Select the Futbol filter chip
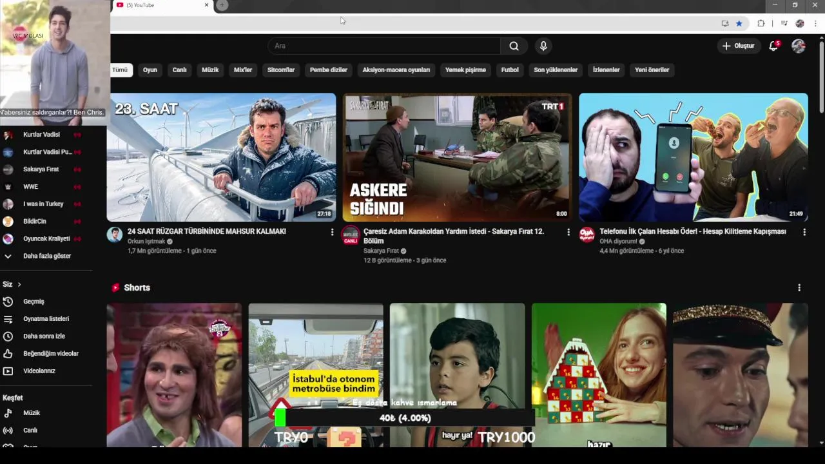 510,70
